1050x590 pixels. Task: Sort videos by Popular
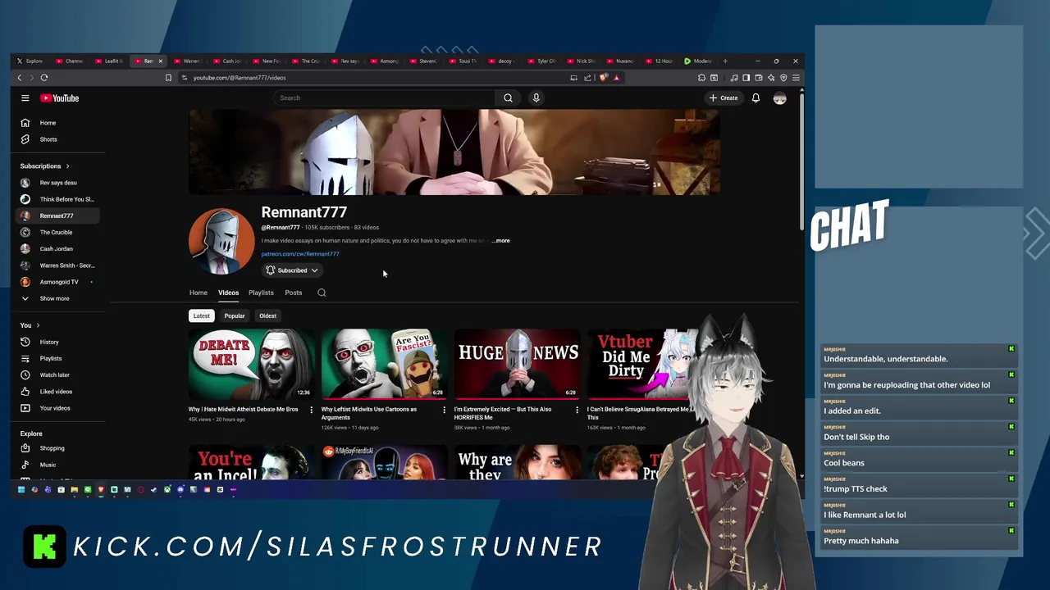pos(235,315)
